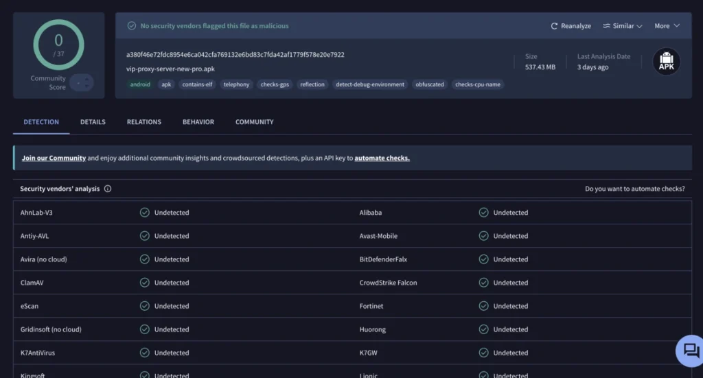Screen dimensions: 703x378
Task: Click the Gridinsoft (no cloud) check icon
Action: 144,329
